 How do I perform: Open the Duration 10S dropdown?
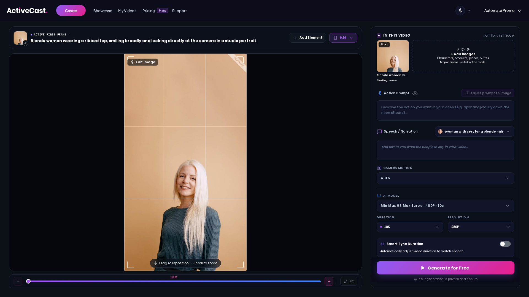[x=410, y=227]
